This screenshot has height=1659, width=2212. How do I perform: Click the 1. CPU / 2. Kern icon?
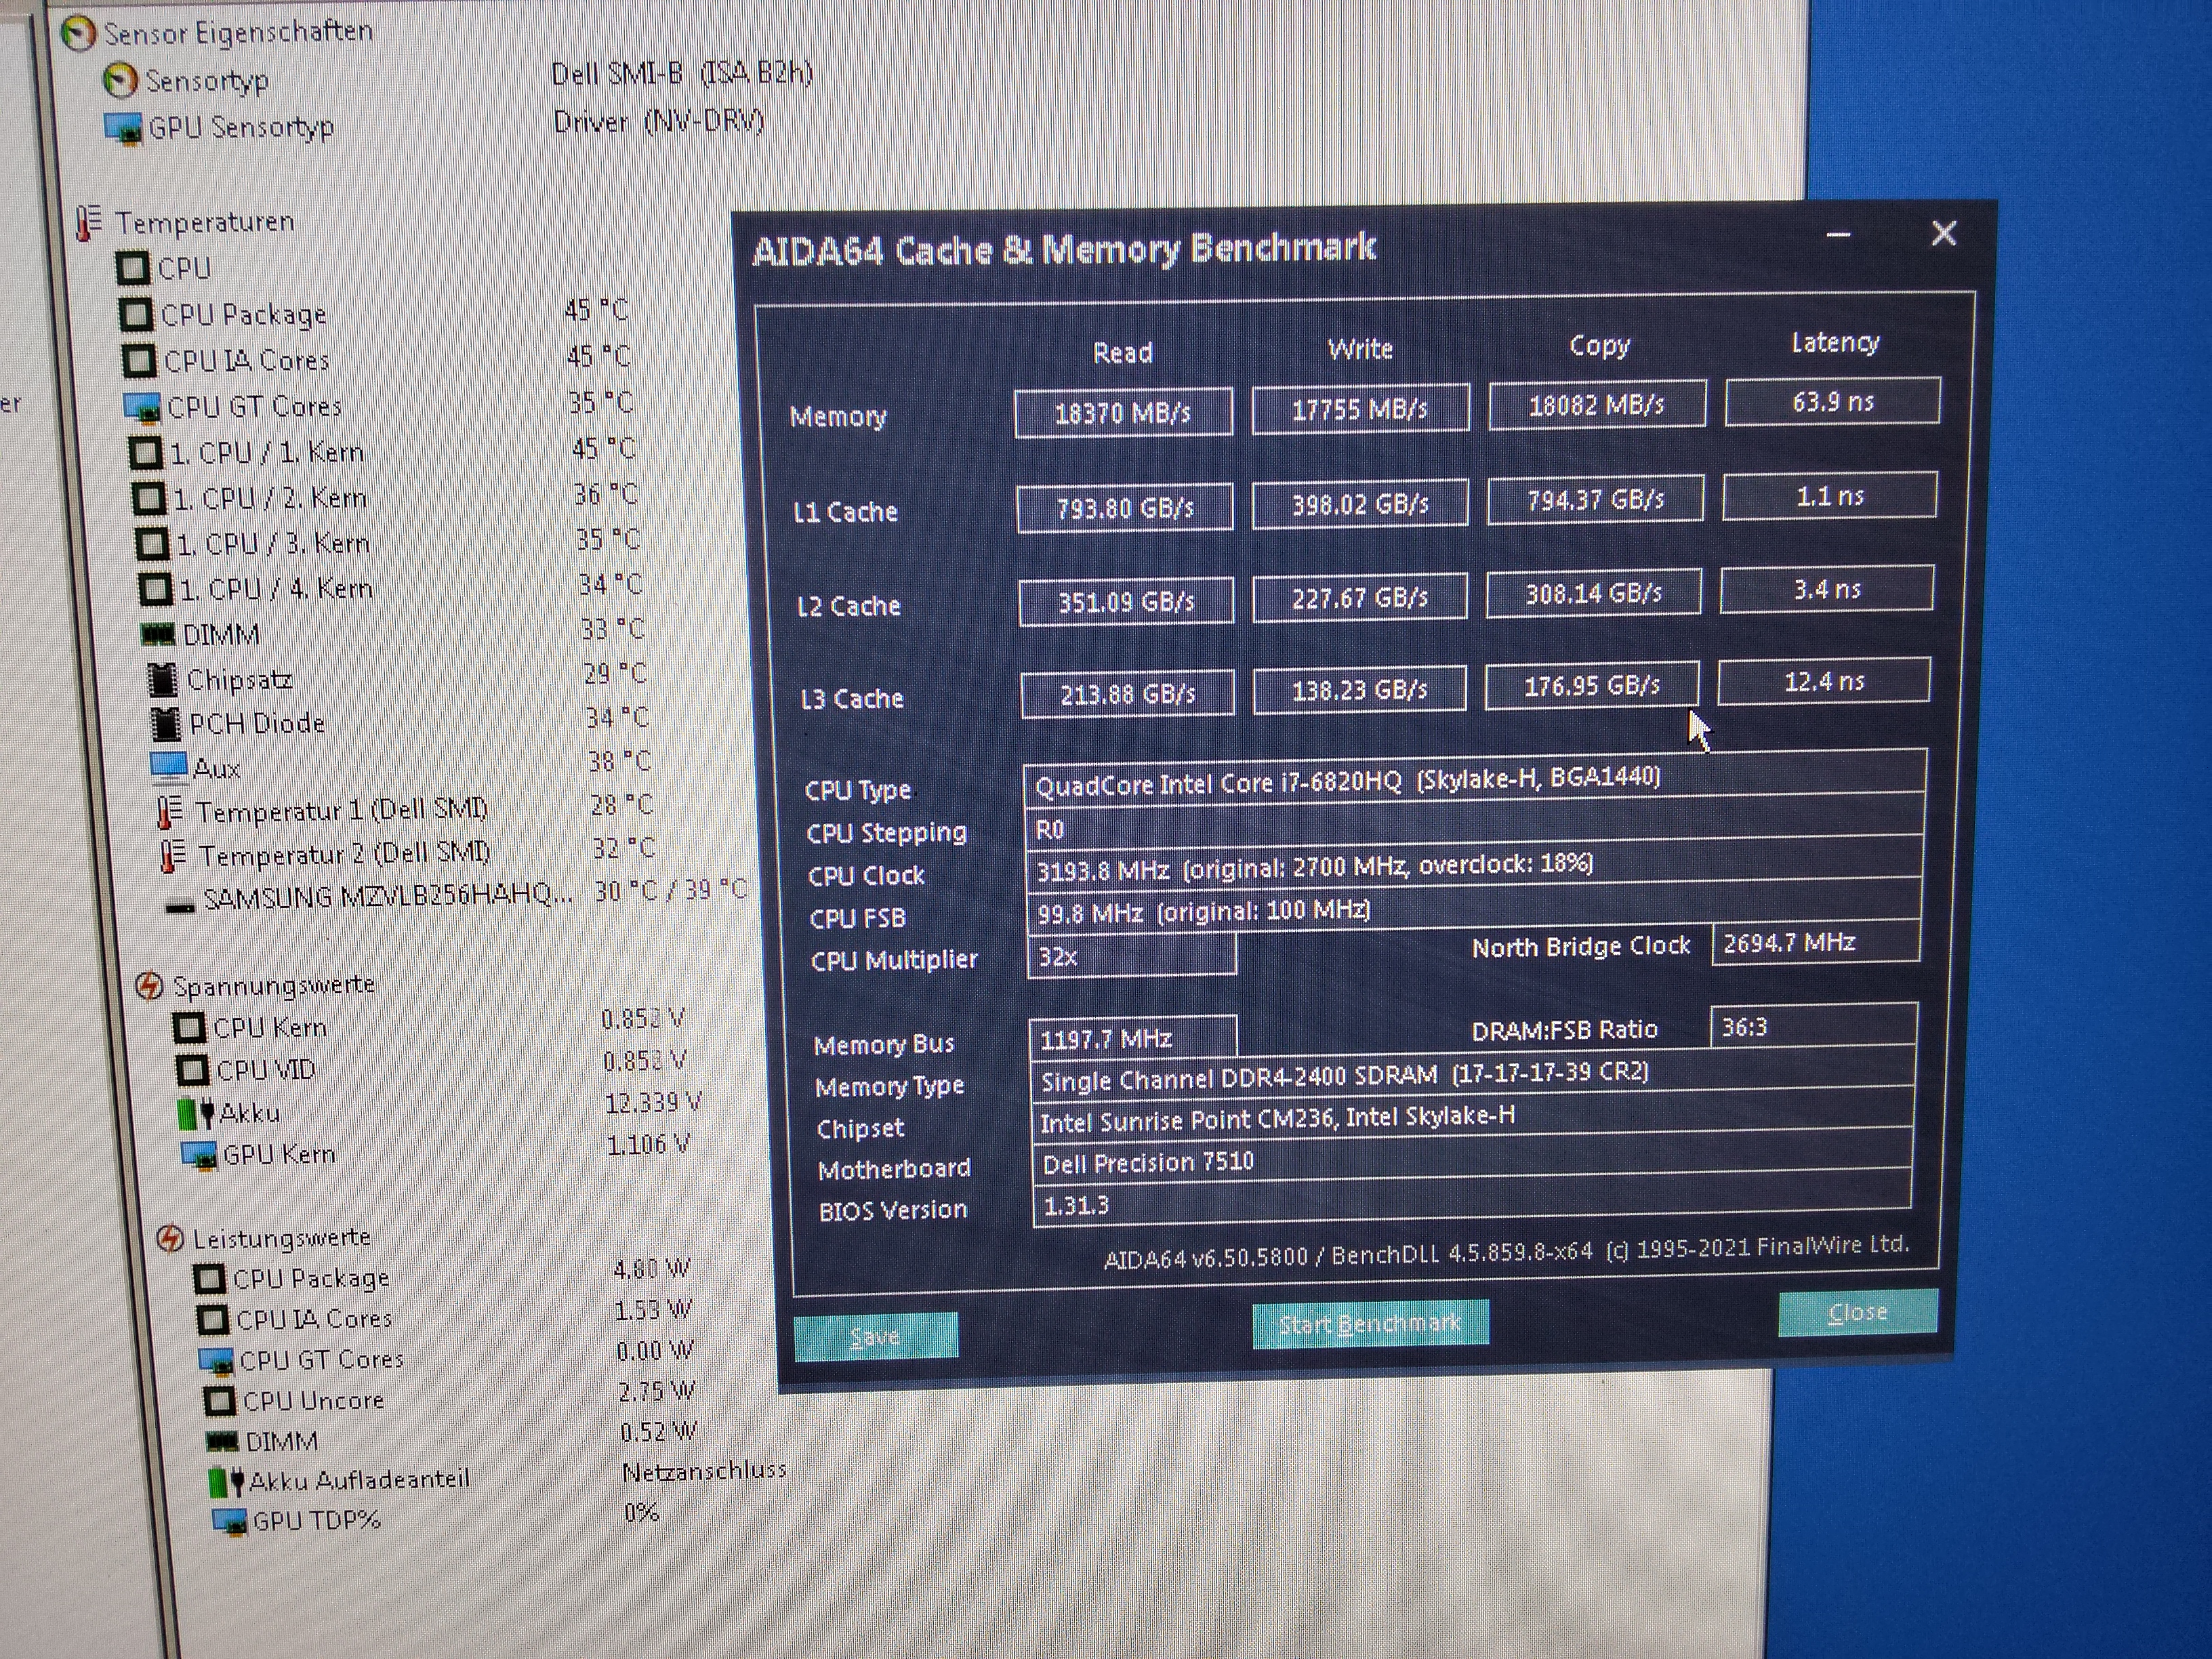(150, 498)
